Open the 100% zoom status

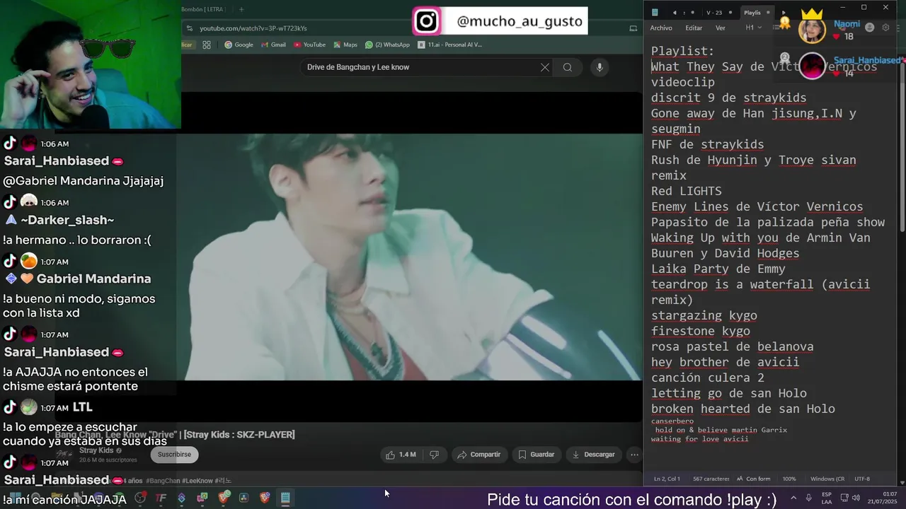[x=789, y=479]
